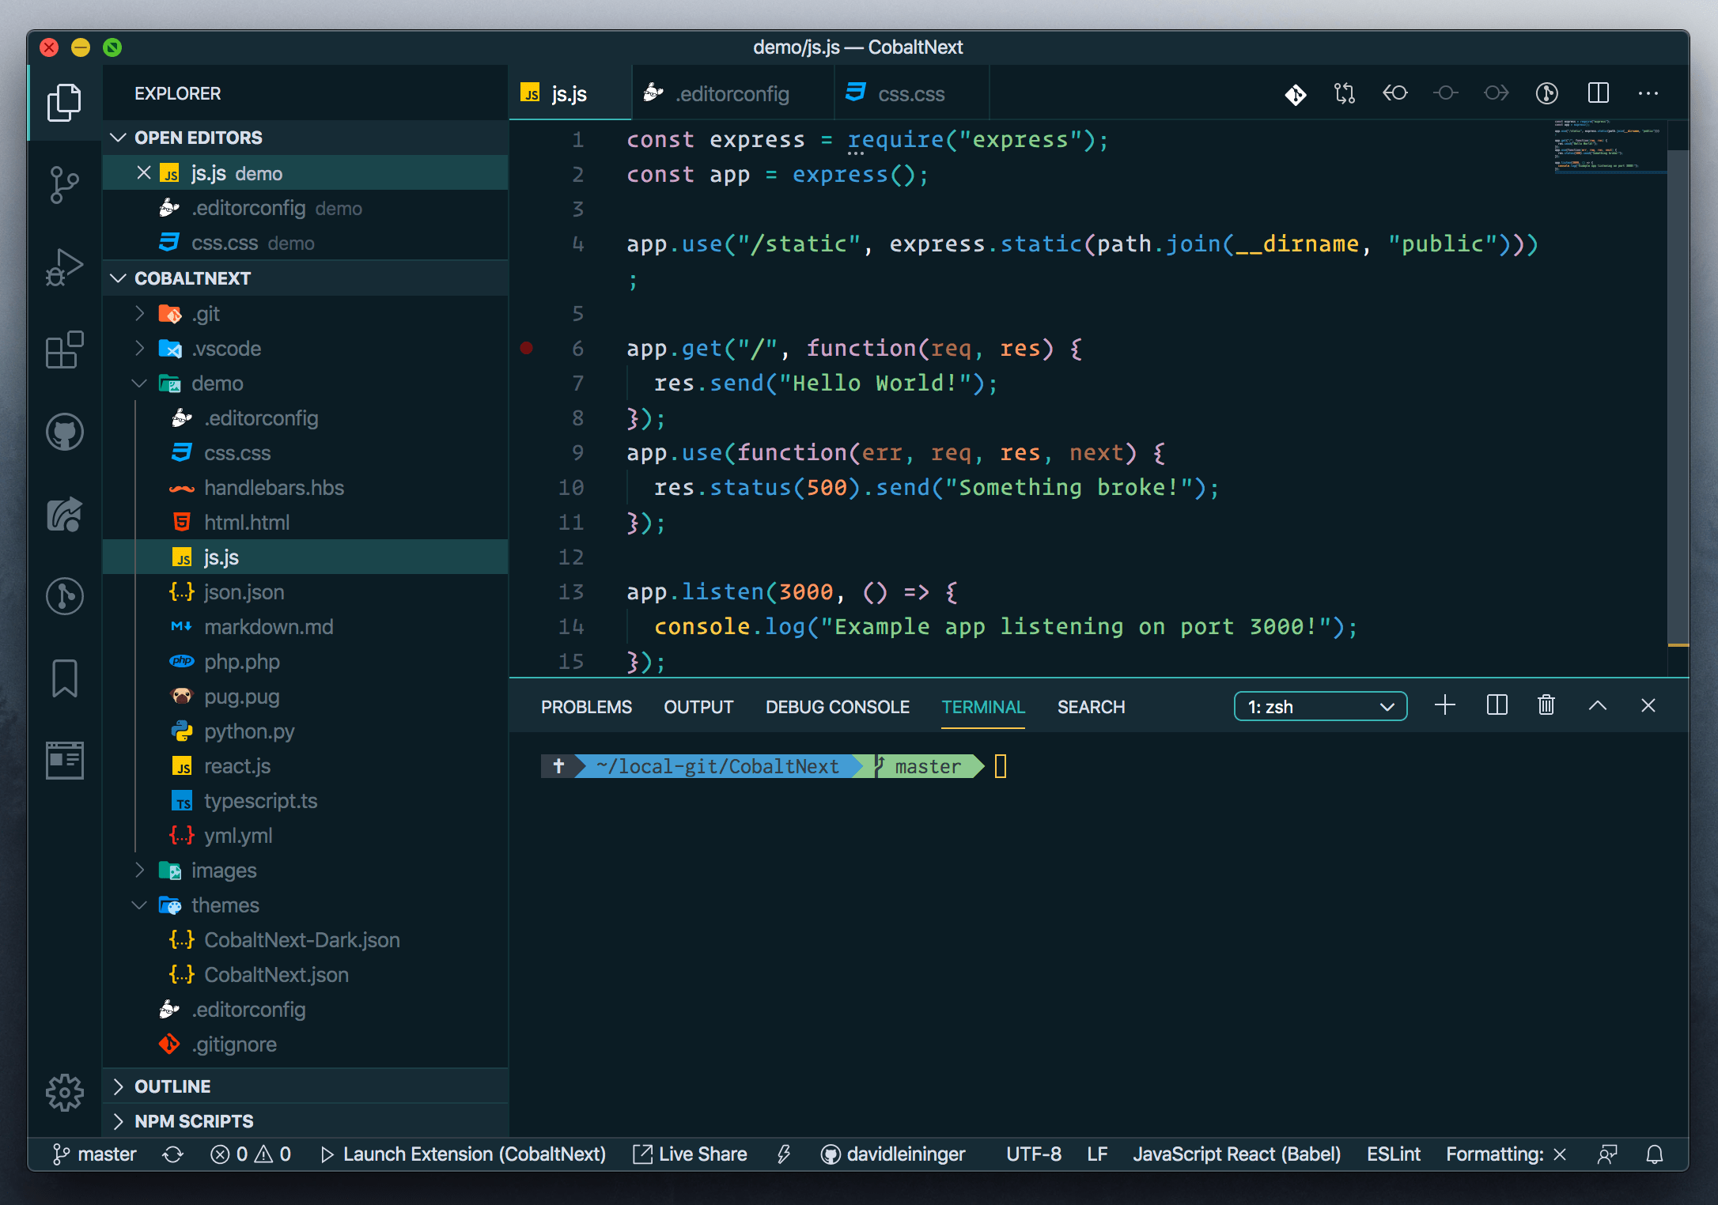Viewport: 1718px width, 1205px height.
Task: Toggle the breakpoint on line 6
Action: [528, 347]
